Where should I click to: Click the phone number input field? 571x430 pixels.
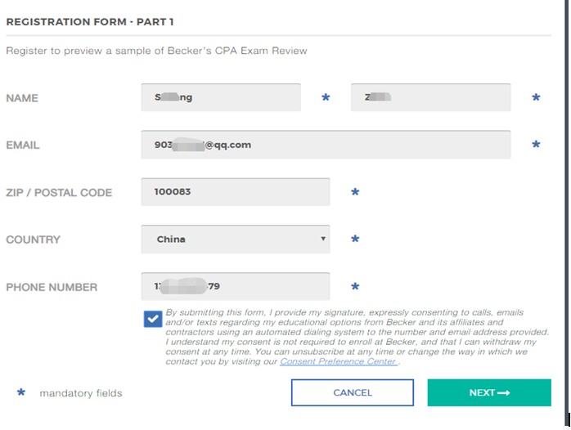click(235, 287)
